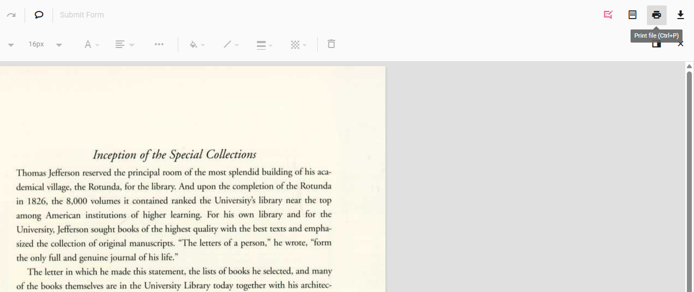Open the text alignment dropdown

(125, 44)
